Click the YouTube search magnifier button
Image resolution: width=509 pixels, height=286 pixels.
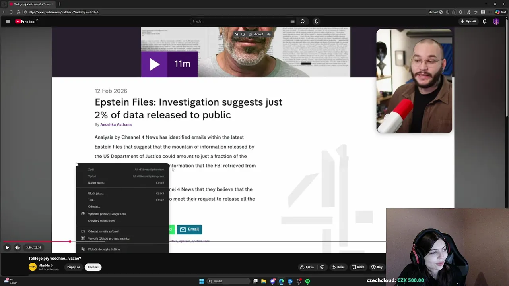(x=303, y=21)
